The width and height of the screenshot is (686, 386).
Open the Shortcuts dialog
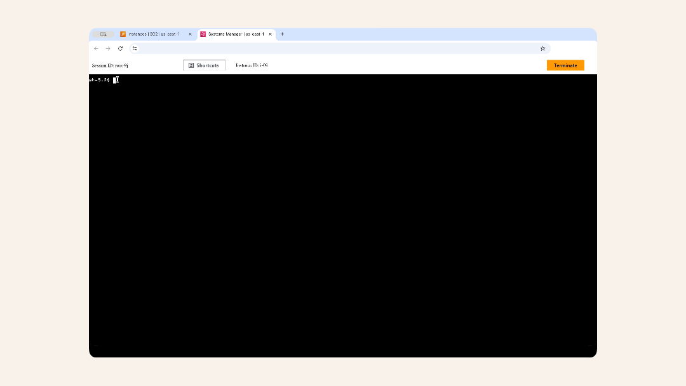[x=204, y=65]
